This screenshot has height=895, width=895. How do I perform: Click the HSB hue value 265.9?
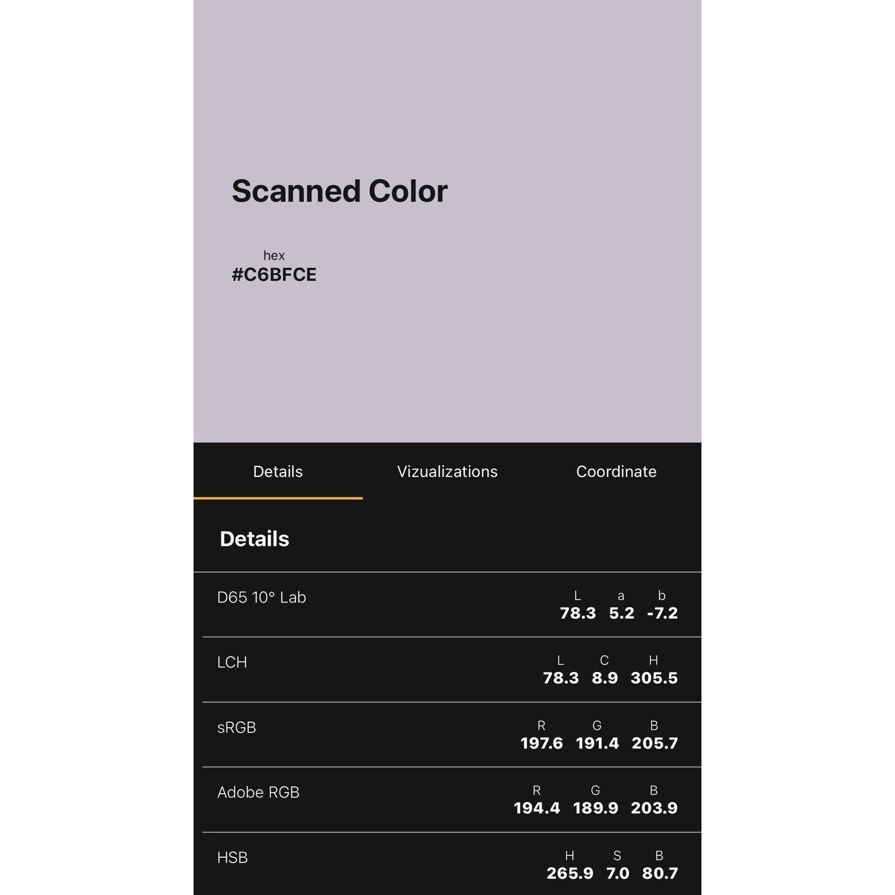tap(570, 873)
